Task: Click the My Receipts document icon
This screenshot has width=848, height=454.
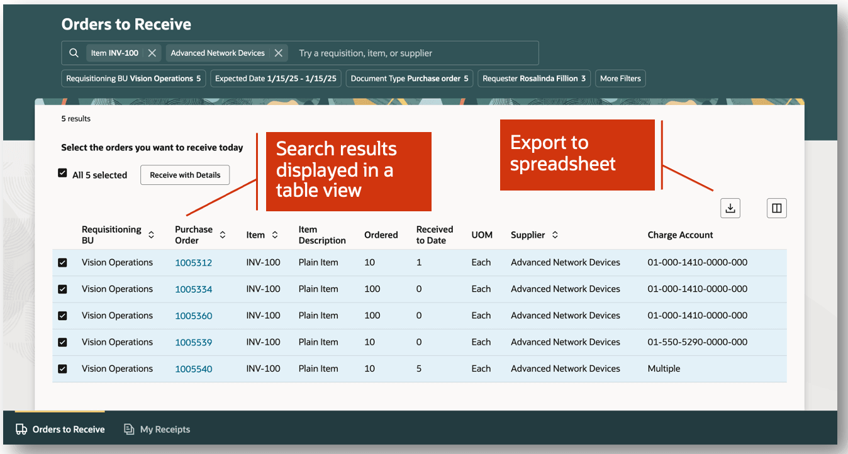Action: 128,429
